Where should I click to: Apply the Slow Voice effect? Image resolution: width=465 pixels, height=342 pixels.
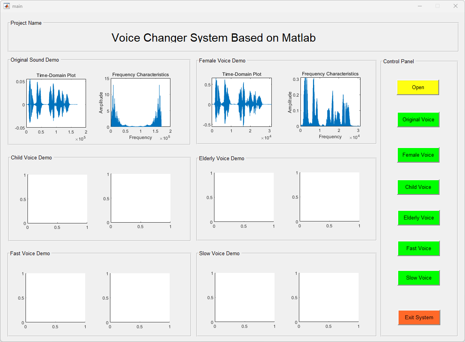pos(418,278)
